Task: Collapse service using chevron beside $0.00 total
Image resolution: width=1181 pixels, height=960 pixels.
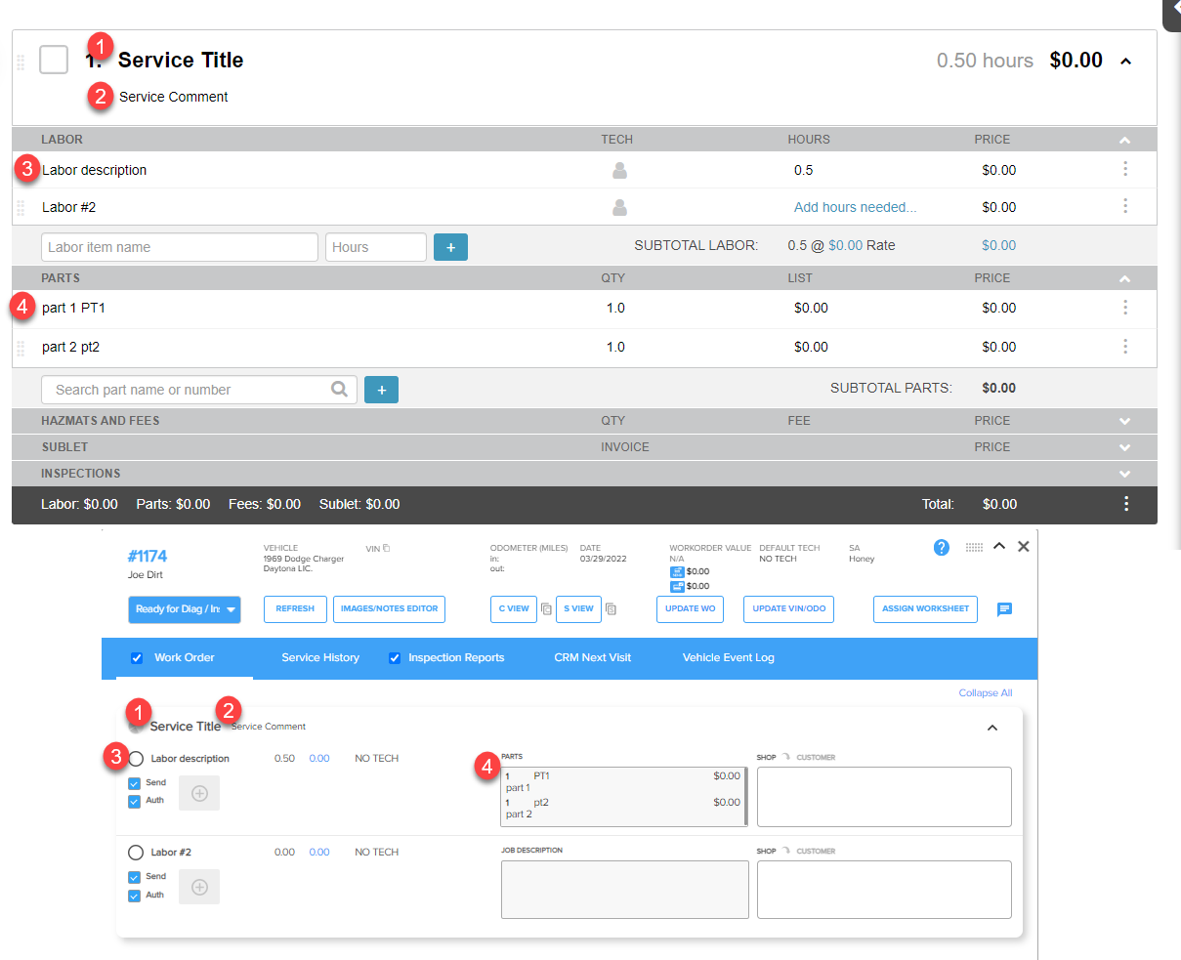Action: [x=1125, y=62]
